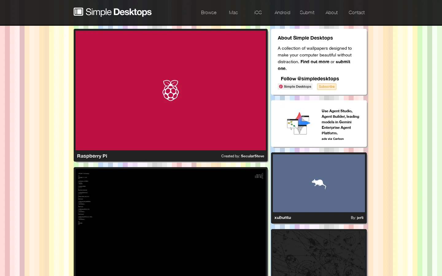The image size is (442, 276).
Task: View creator SecularSteve's profile
Action: point(253,156)
